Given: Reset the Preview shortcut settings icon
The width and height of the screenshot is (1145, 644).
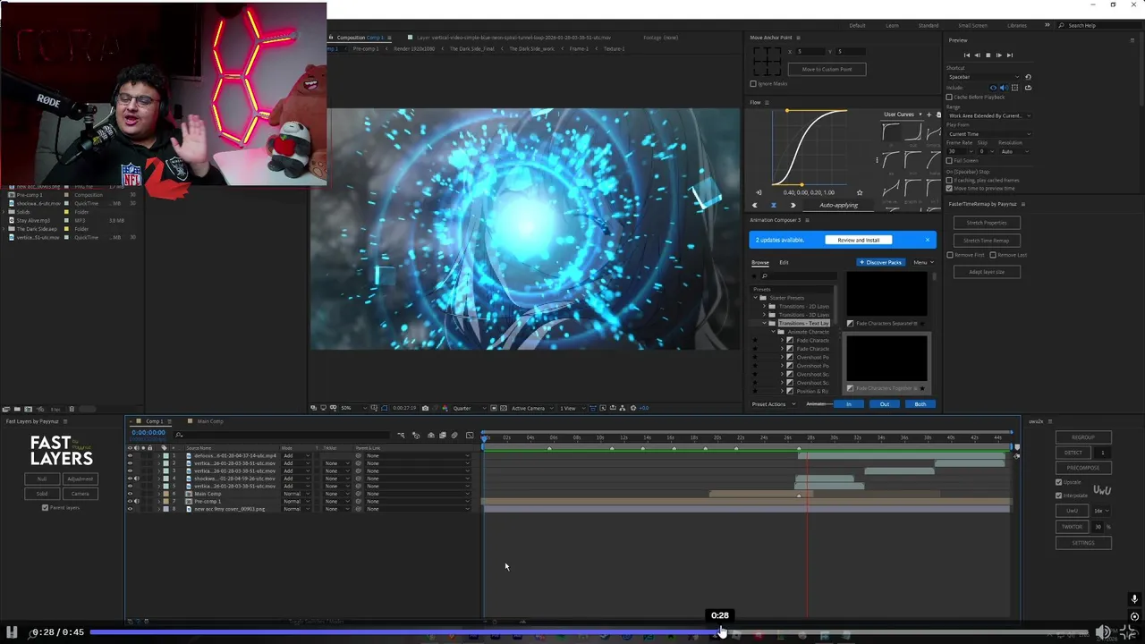Looking at the screenshot, I should (x=1028, y=77).
